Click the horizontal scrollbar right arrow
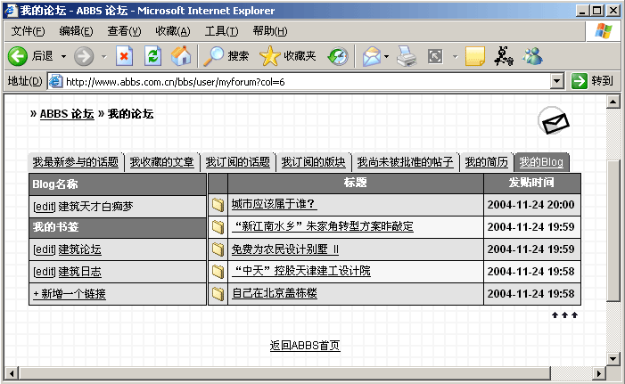Viewport: 625px width, 384px height. pos(598,373)
